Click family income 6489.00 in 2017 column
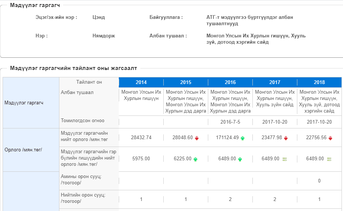343x211 pixels. pyautogui.click(x=270, y=159)
